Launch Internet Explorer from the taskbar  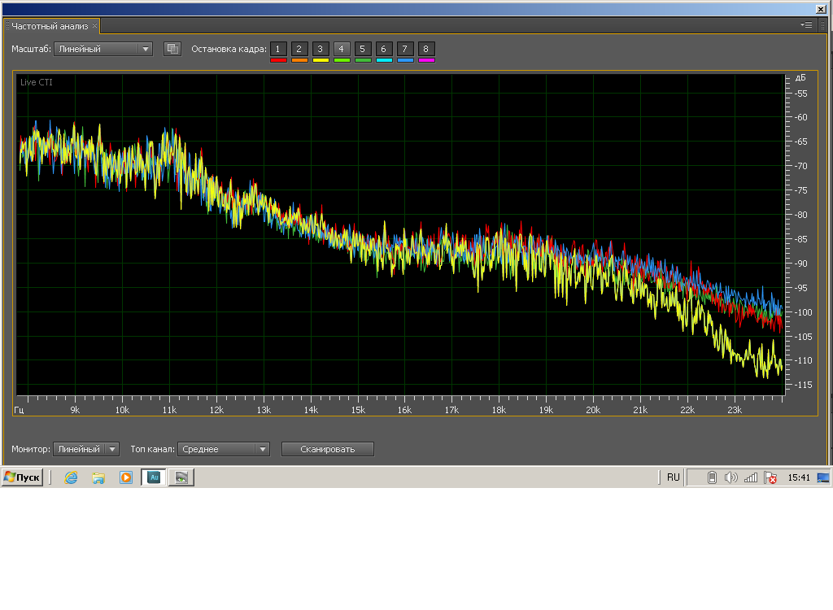(x=72, y=477)
